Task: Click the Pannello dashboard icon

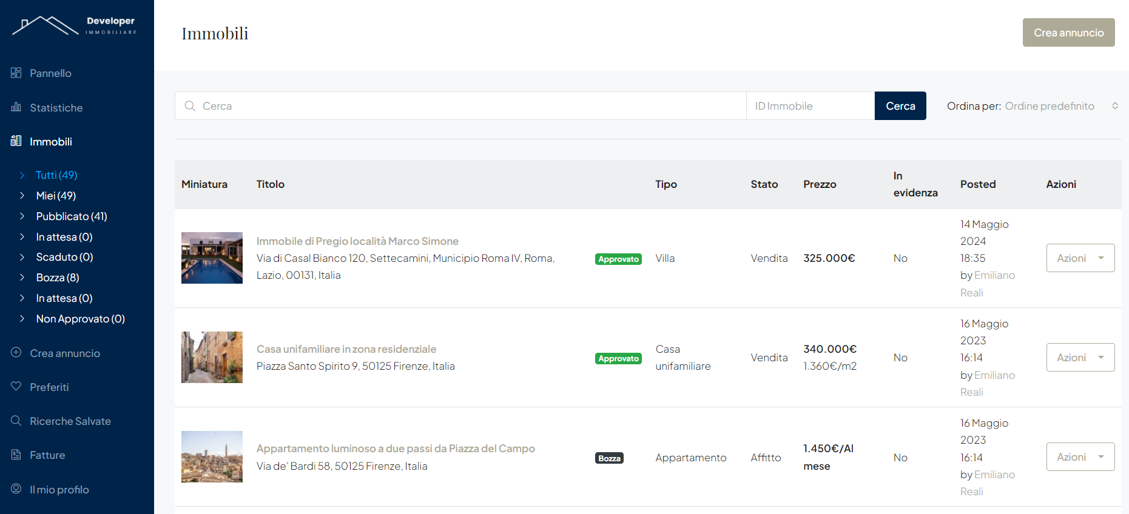Action: tap(16, 73)
